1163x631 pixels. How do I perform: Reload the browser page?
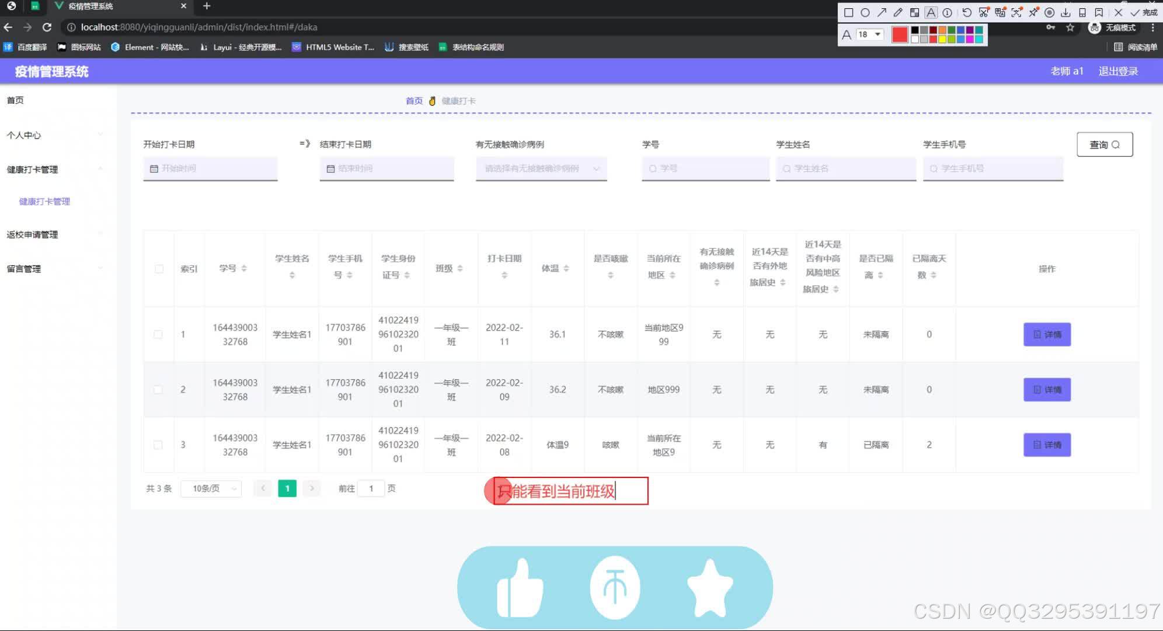(47, 27)
